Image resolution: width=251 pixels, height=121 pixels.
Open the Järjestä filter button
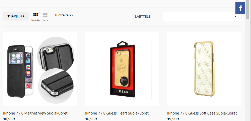coord(16,16)
